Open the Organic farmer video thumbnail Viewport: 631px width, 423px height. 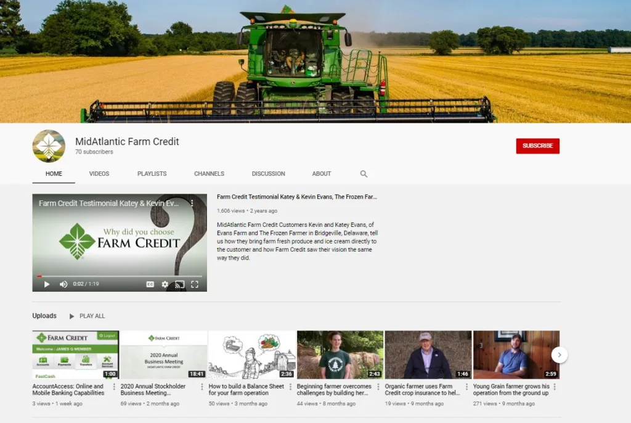click(428, 355)
